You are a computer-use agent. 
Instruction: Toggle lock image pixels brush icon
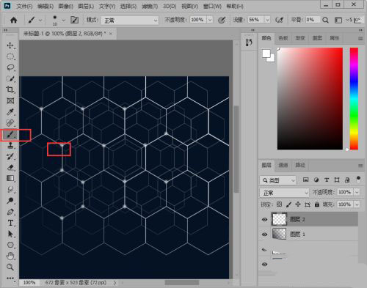288,204
